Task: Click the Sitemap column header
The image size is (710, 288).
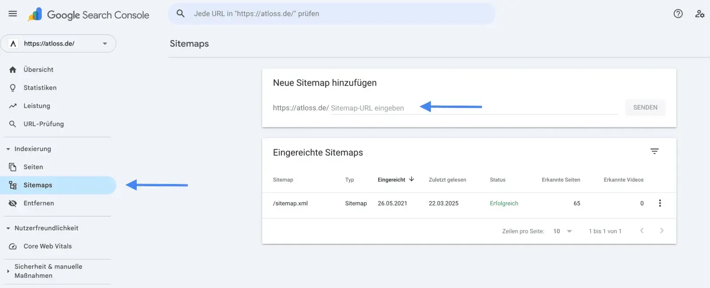Action: coord(283,180)
